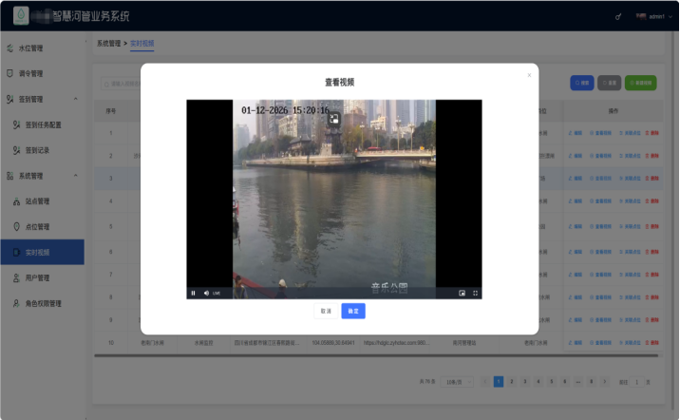Click the 操作 column header
The image size is (680, 420).
(x=613, y=111)
